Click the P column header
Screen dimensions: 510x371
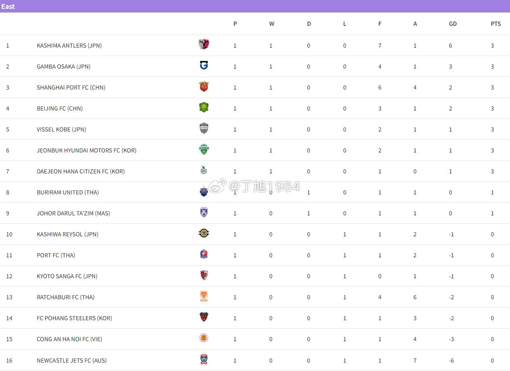235,24
